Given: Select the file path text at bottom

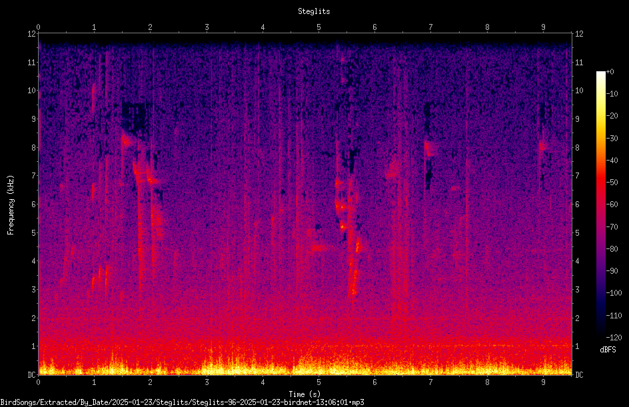Looking at the screenshot, I should (x=182, y=402).
